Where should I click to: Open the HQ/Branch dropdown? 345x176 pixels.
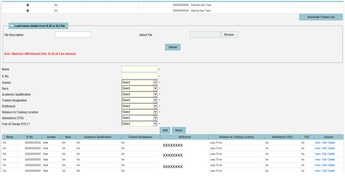pyautogui.click(x=156, y=106)
